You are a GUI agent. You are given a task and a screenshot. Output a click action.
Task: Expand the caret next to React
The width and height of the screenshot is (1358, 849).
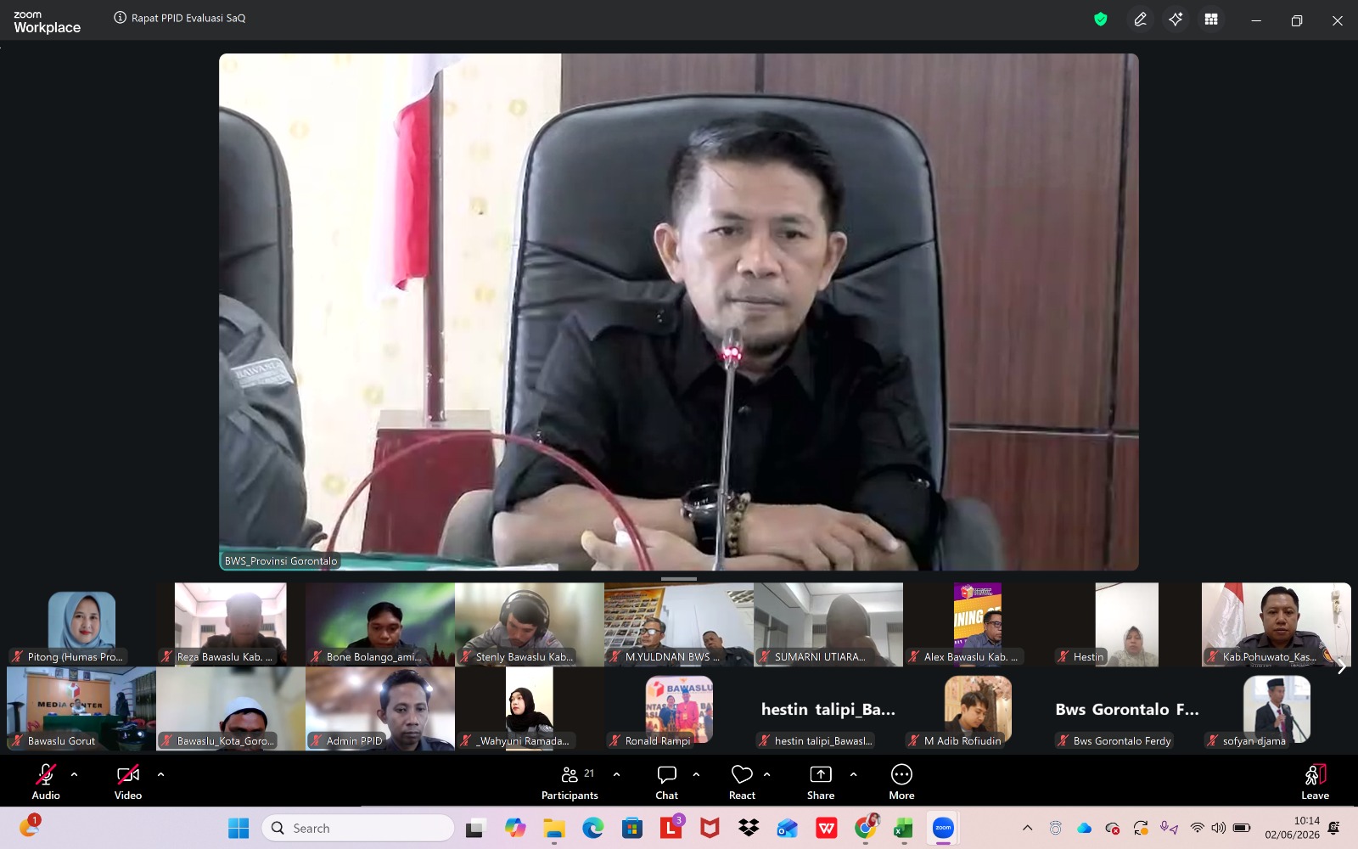766,774
